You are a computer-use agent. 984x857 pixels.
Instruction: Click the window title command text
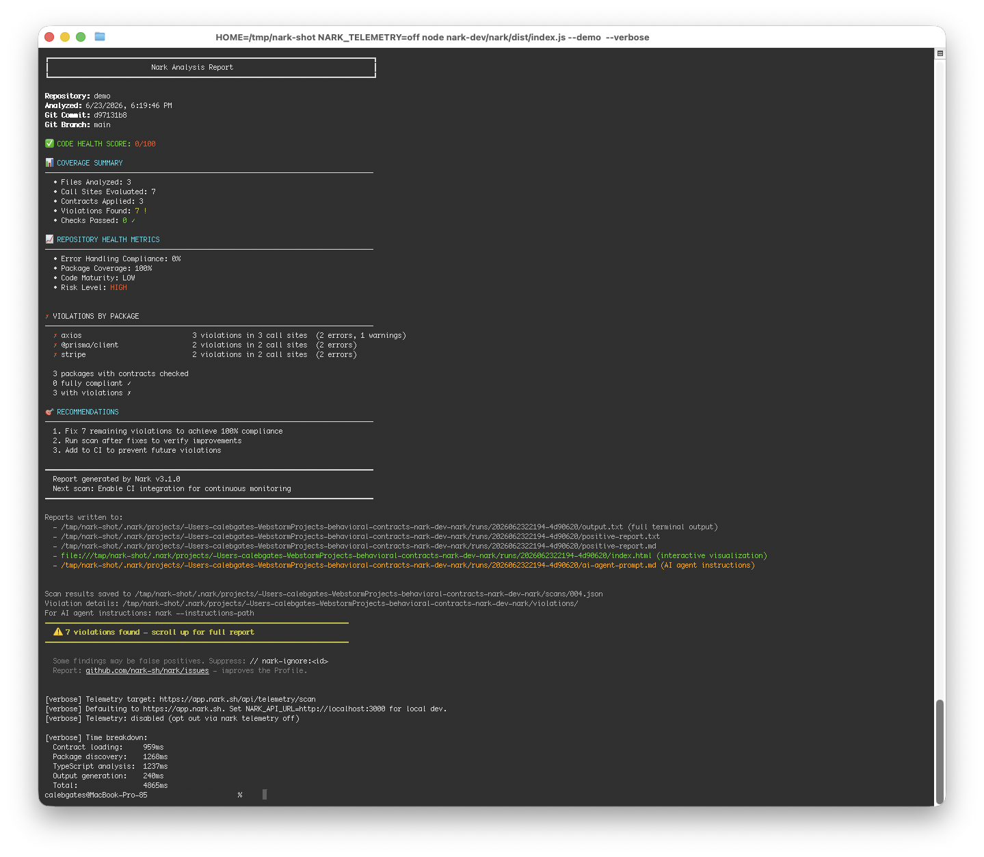pyautogui.click(x=432, y=38)
